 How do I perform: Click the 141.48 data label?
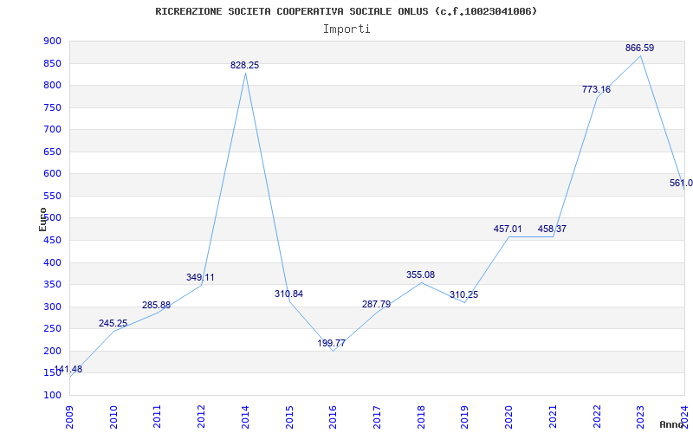click(68, 370)
